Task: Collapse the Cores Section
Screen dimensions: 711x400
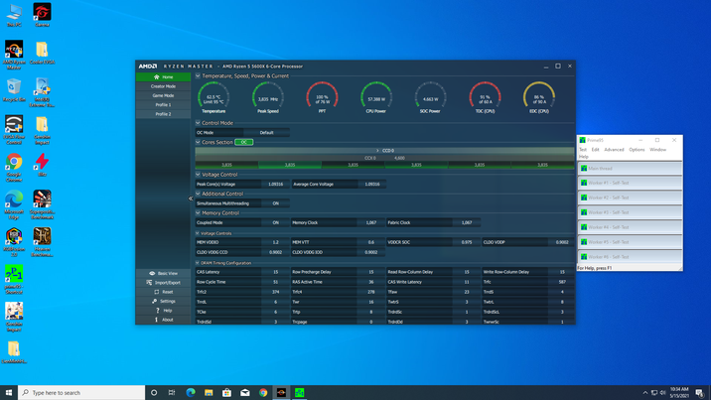Action: 198,142
